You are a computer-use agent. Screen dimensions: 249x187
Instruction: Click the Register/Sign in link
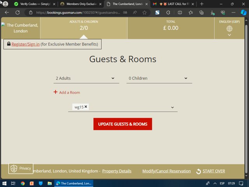pos(26,44)
